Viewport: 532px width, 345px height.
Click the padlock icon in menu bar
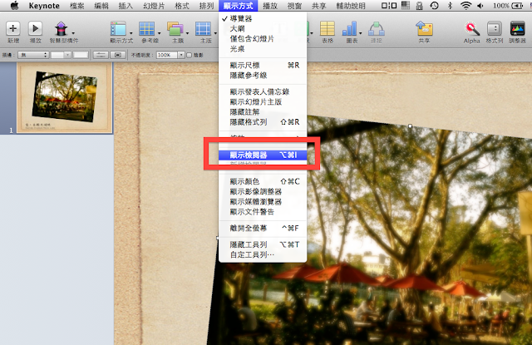(x=419, y=6)
